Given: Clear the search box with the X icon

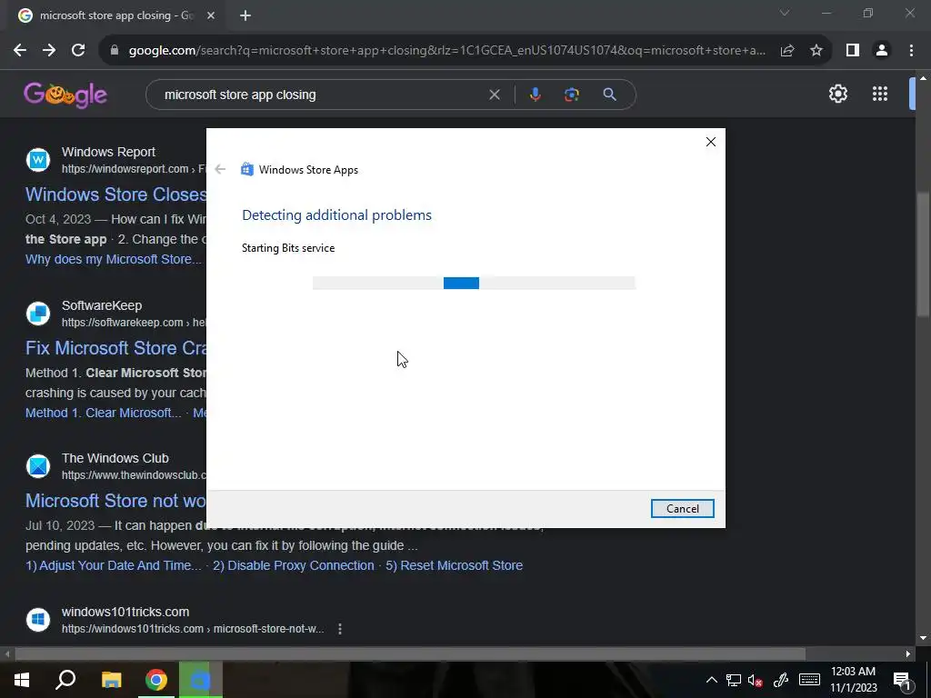Looking at the screenshot, I should [494, 95].
